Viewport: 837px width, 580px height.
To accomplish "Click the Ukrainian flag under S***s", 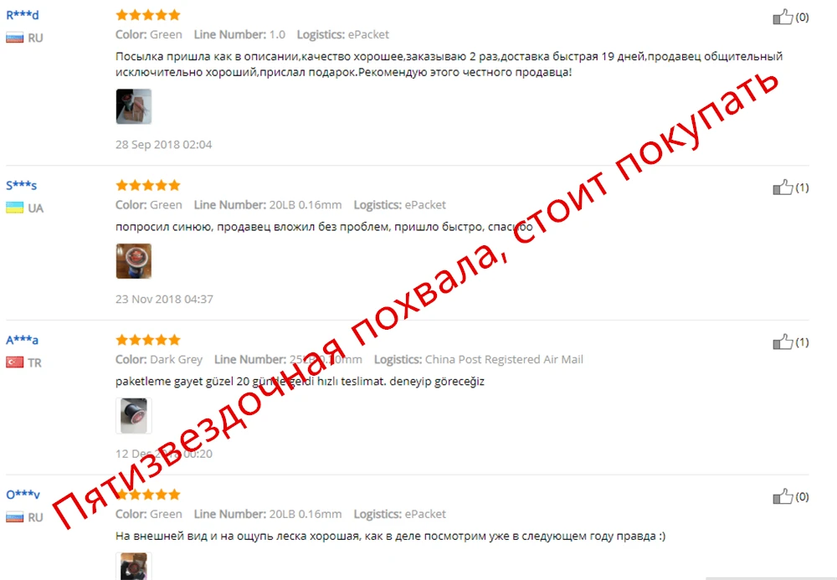I will tap(14, 208).
